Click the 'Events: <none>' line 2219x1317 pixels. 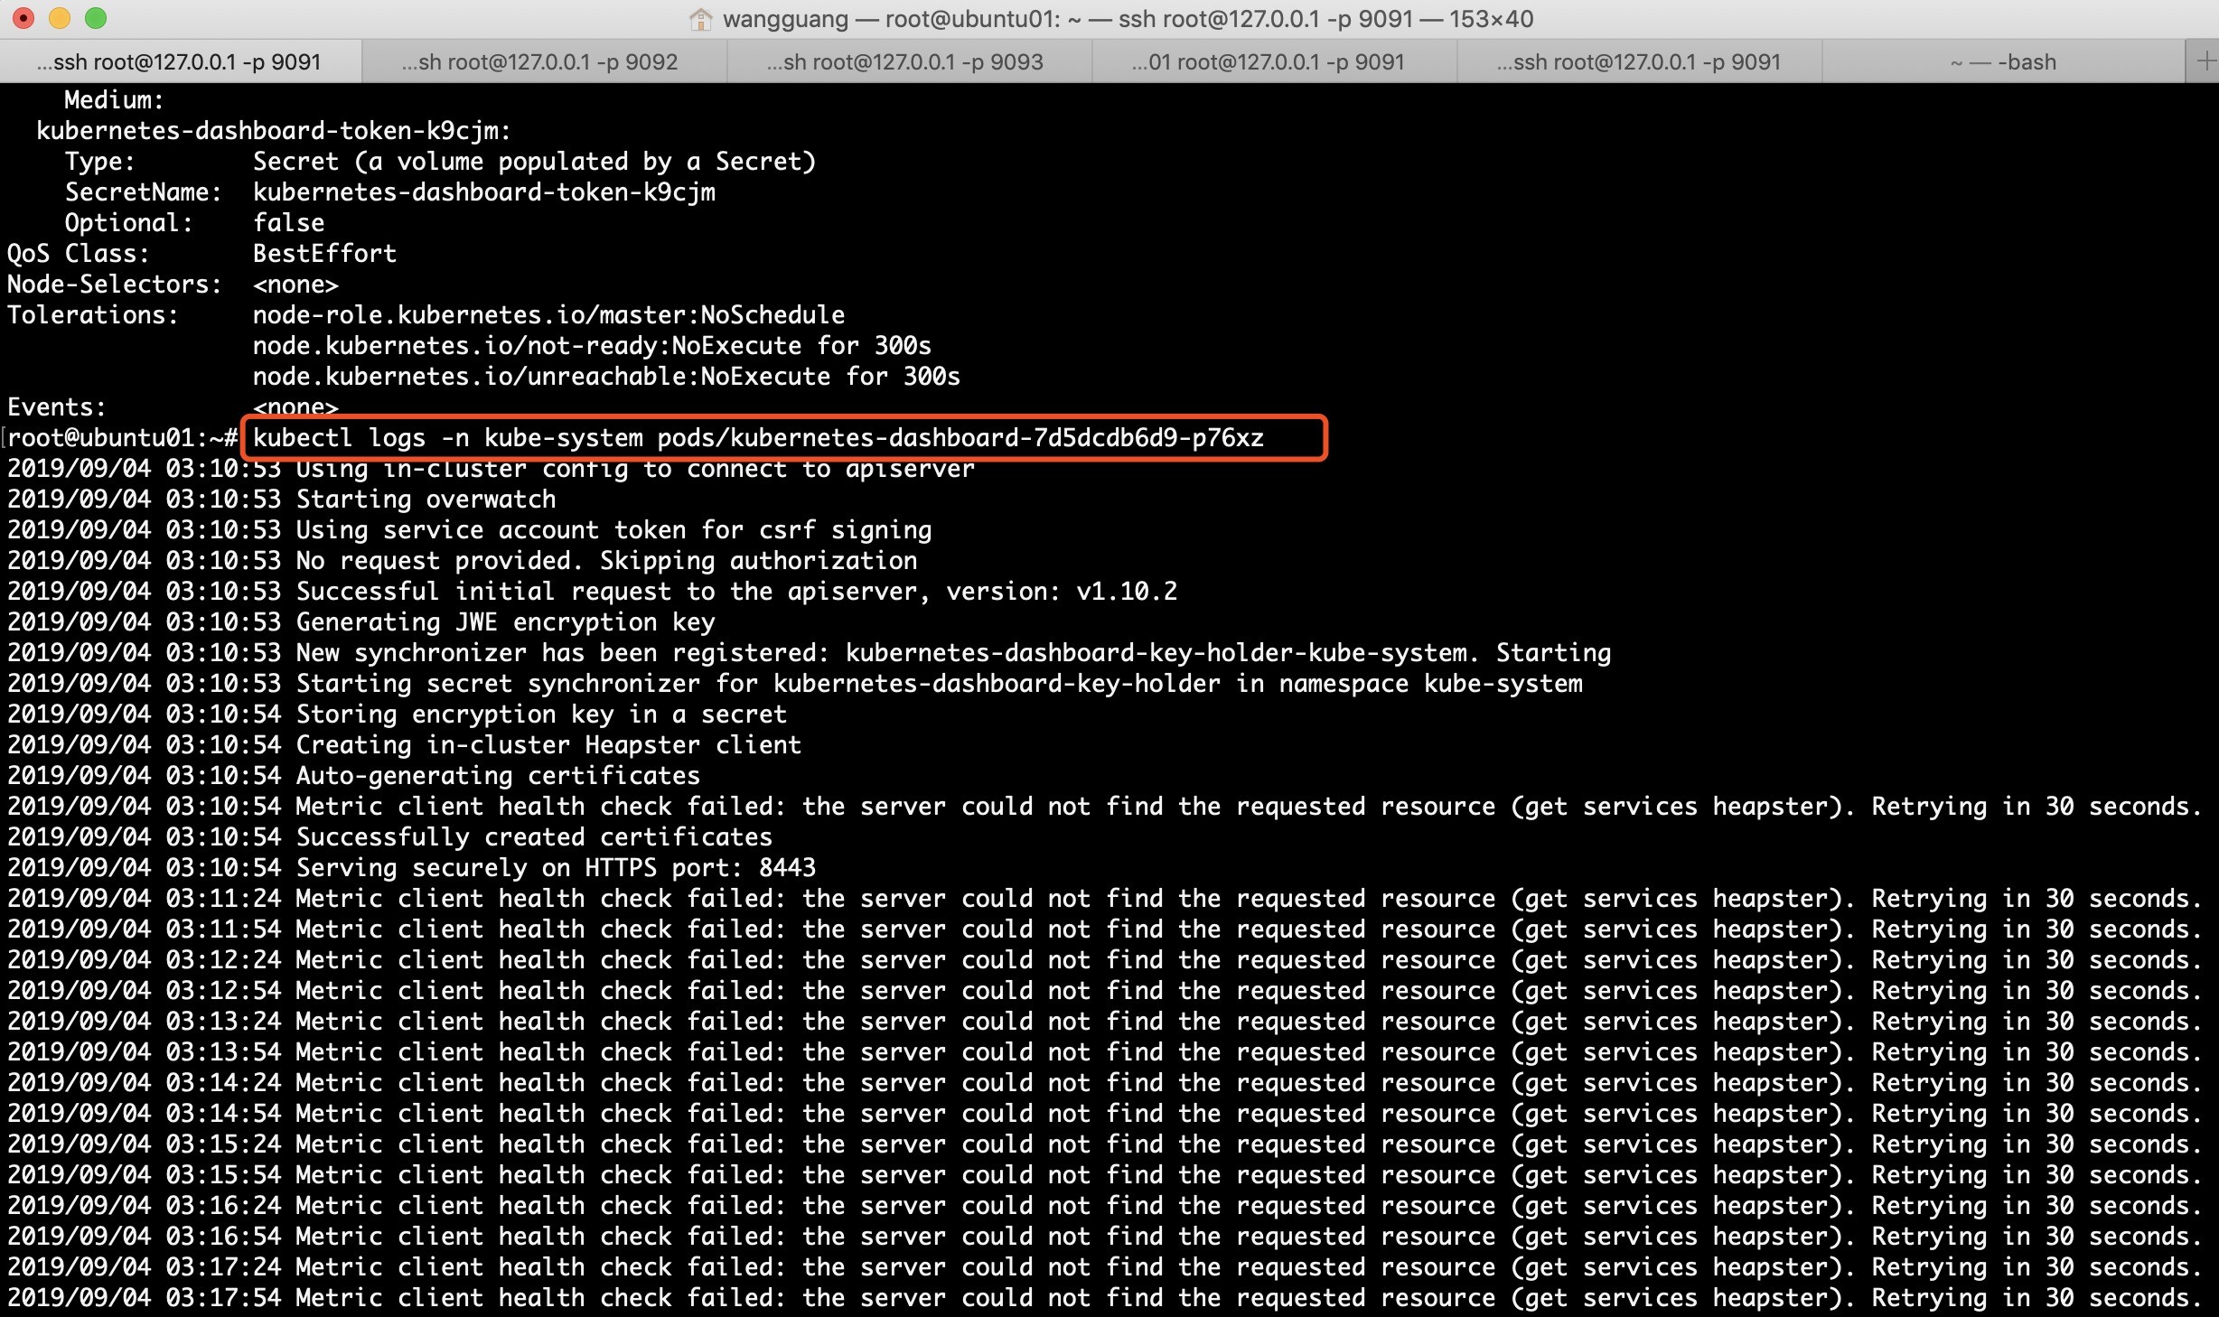point(173,407)
